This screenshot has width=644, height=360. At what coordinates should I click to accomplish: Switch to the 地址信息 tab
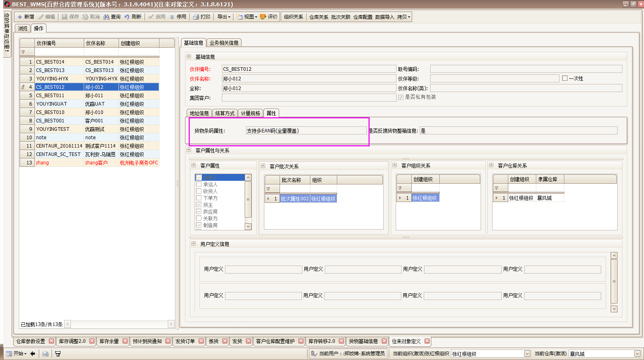[x=199, y=113]
